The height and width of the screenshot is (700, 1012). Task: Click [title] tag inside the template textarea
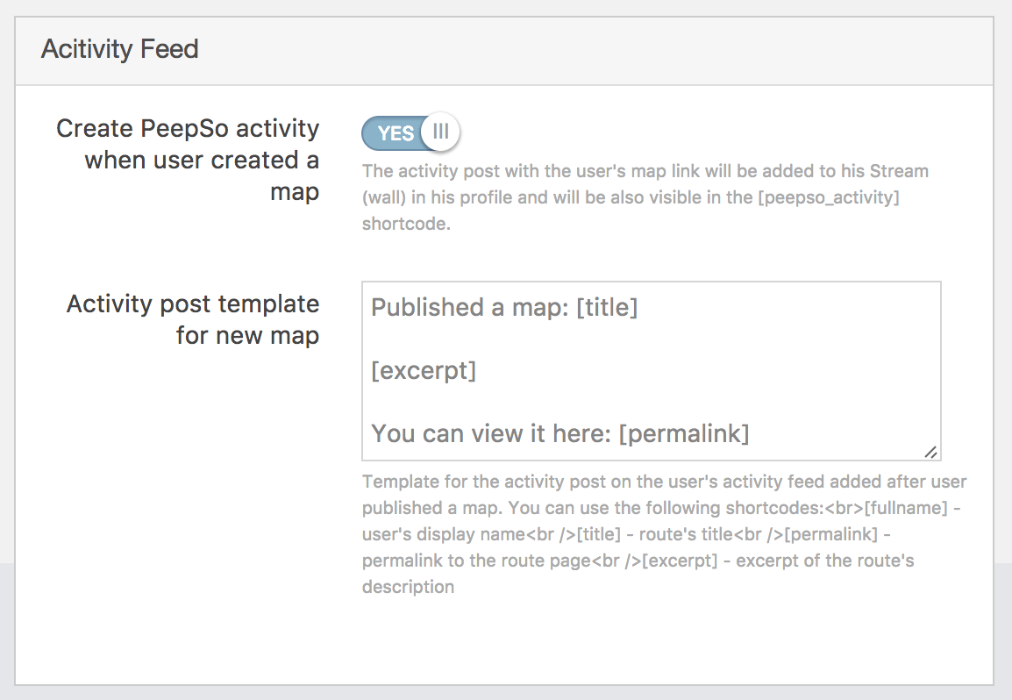tap(607, 308)
